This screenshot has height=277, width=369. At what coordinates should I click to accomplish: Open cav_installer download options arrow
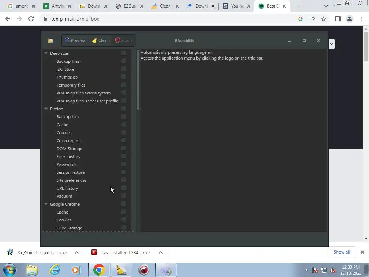161,252
